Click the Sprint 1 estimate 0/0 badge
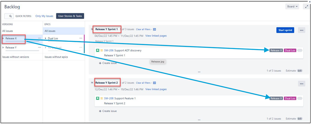Screen dimensions: 312x124 tap(300, 71)
